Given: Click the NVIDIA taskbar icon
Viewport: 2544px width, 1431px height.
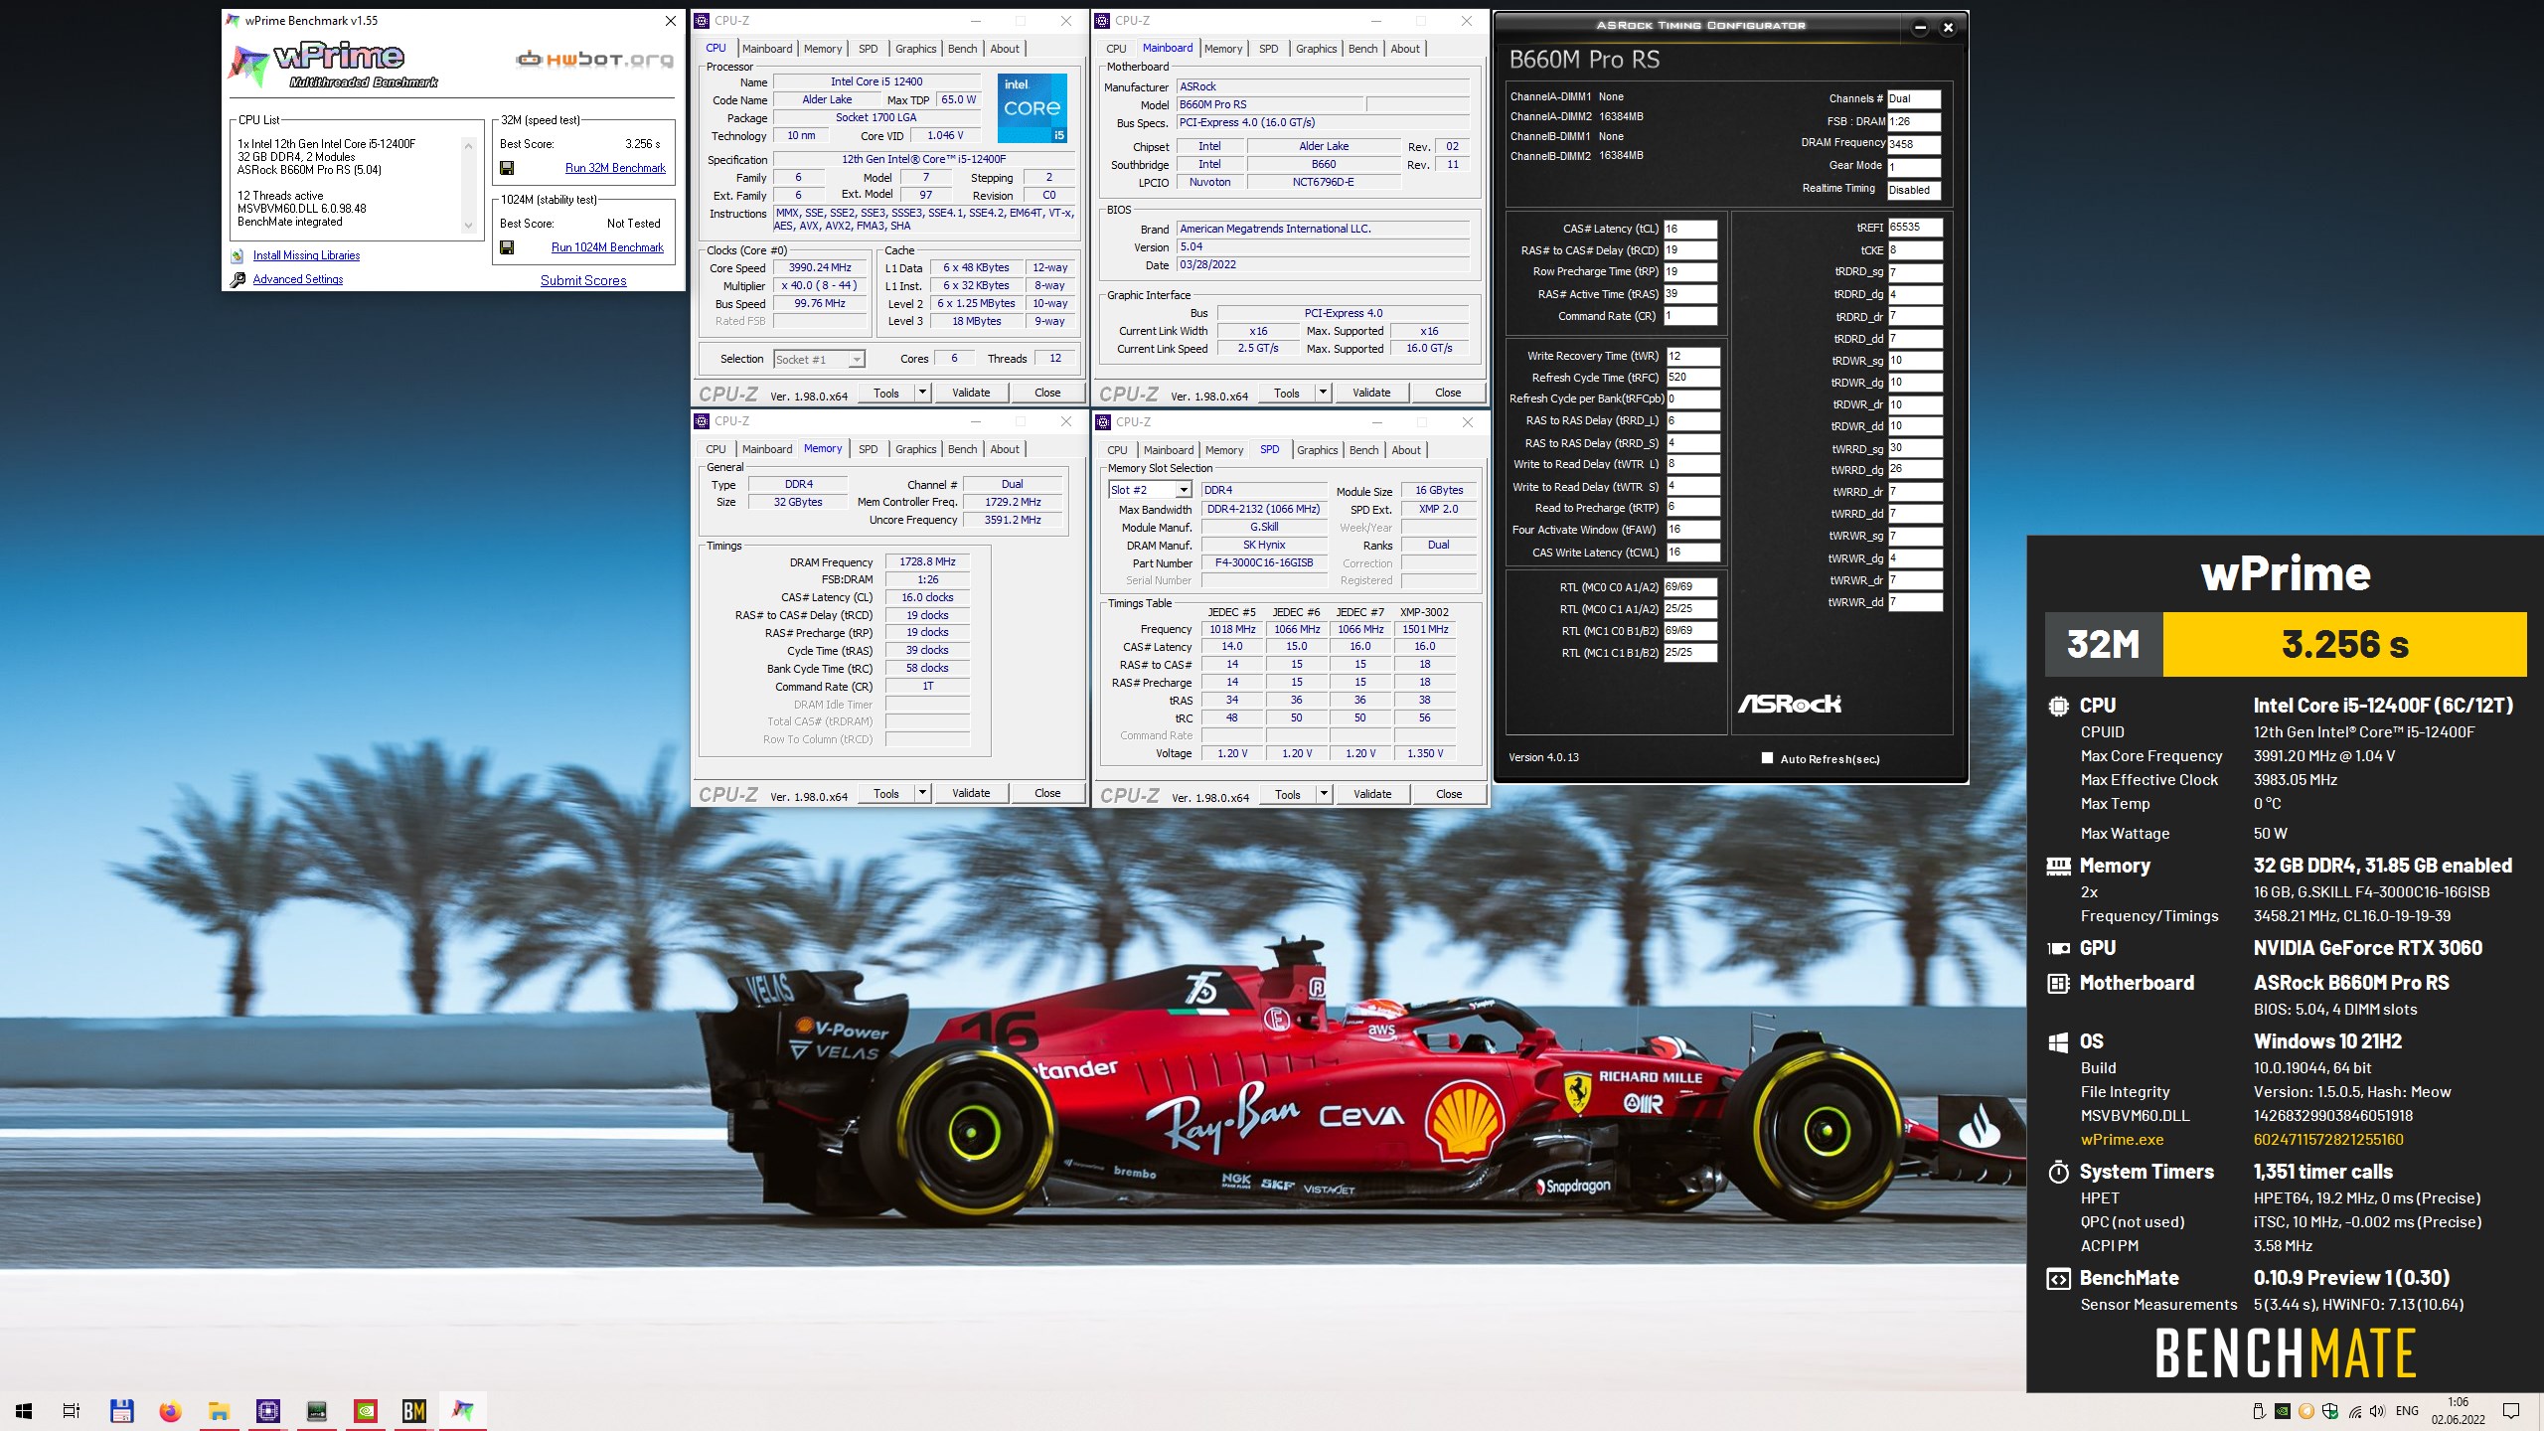Looking at the screenshot, I should 366,1410.
